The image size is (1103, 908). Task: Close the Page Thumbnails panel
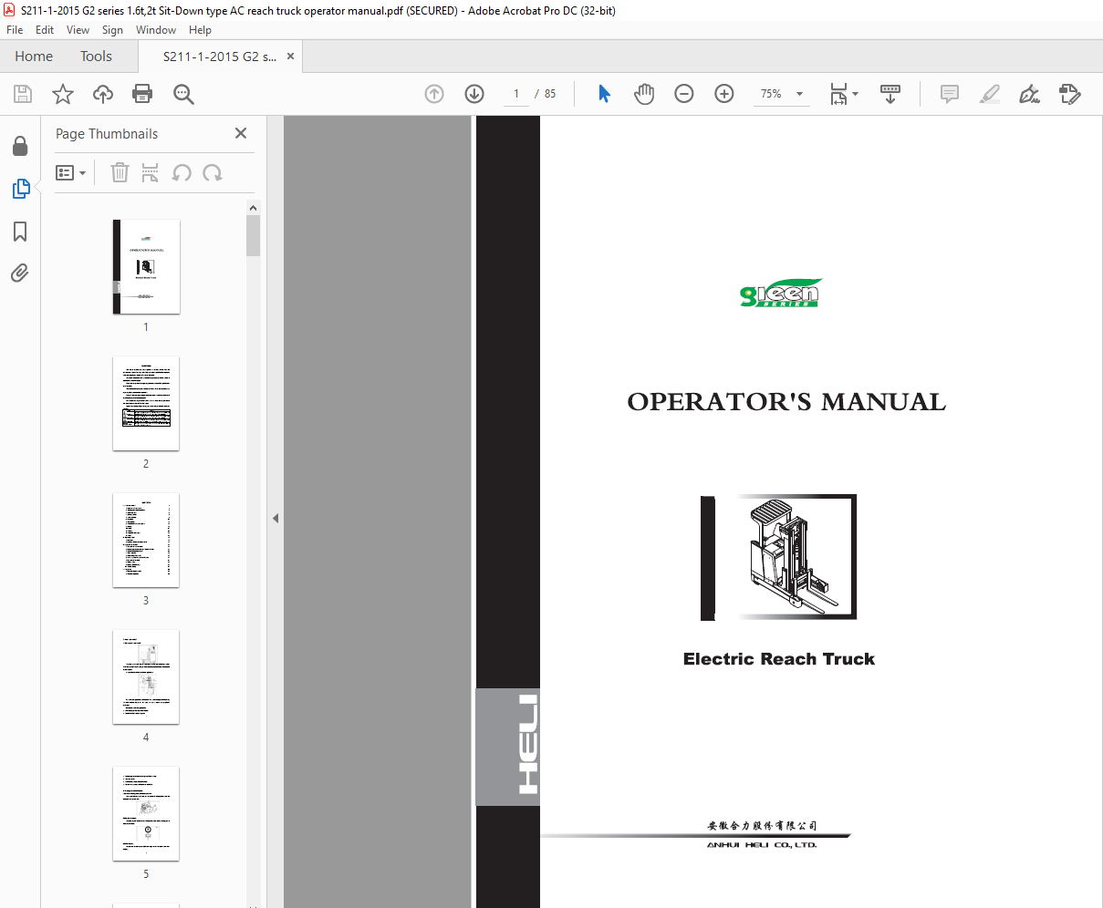pyautogui.click(x=241, y=133)
